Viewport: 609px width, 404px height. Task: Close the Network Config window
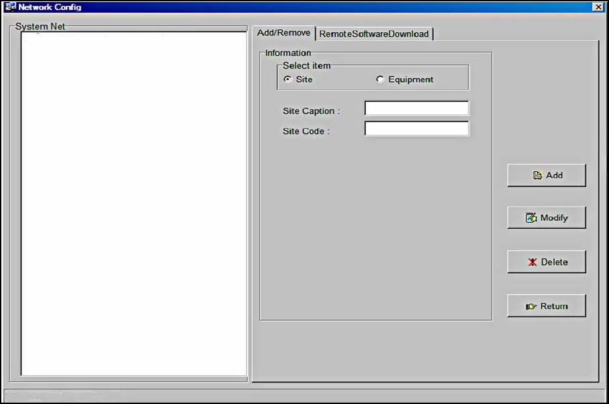598,7
